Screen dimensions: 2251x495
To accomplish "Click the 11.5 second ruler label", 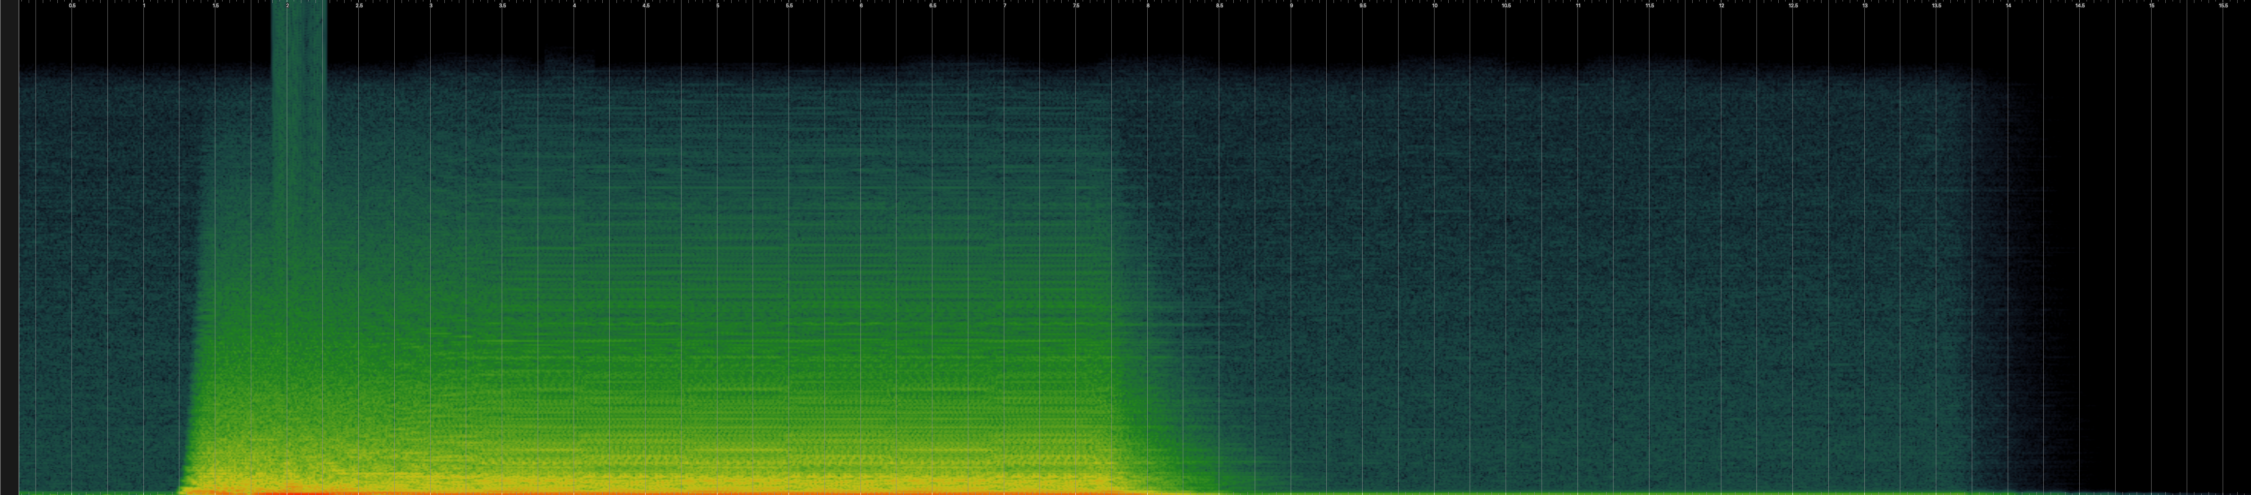I will point(1650,6).
